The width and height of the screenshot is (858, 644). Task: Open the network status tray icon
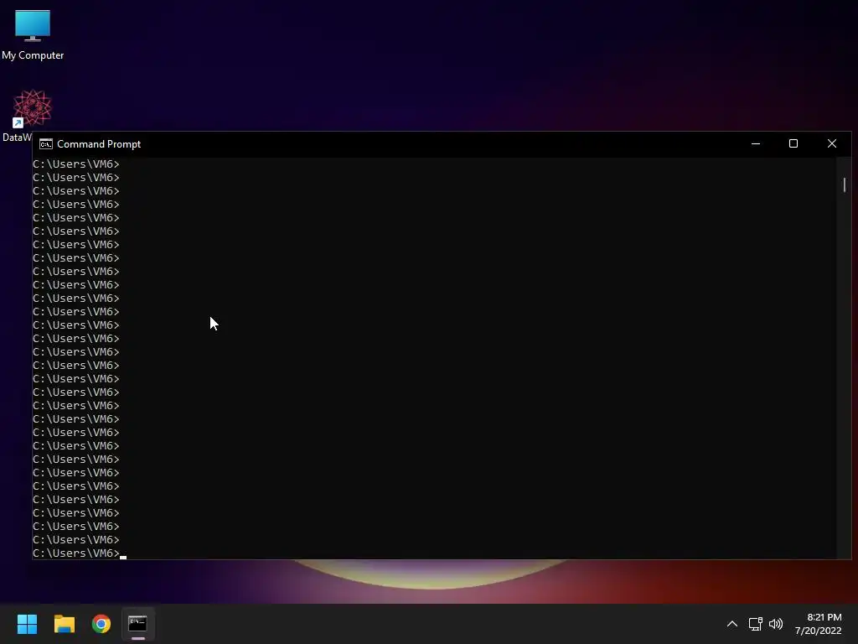pyautogui.click(x=755, y=624)
